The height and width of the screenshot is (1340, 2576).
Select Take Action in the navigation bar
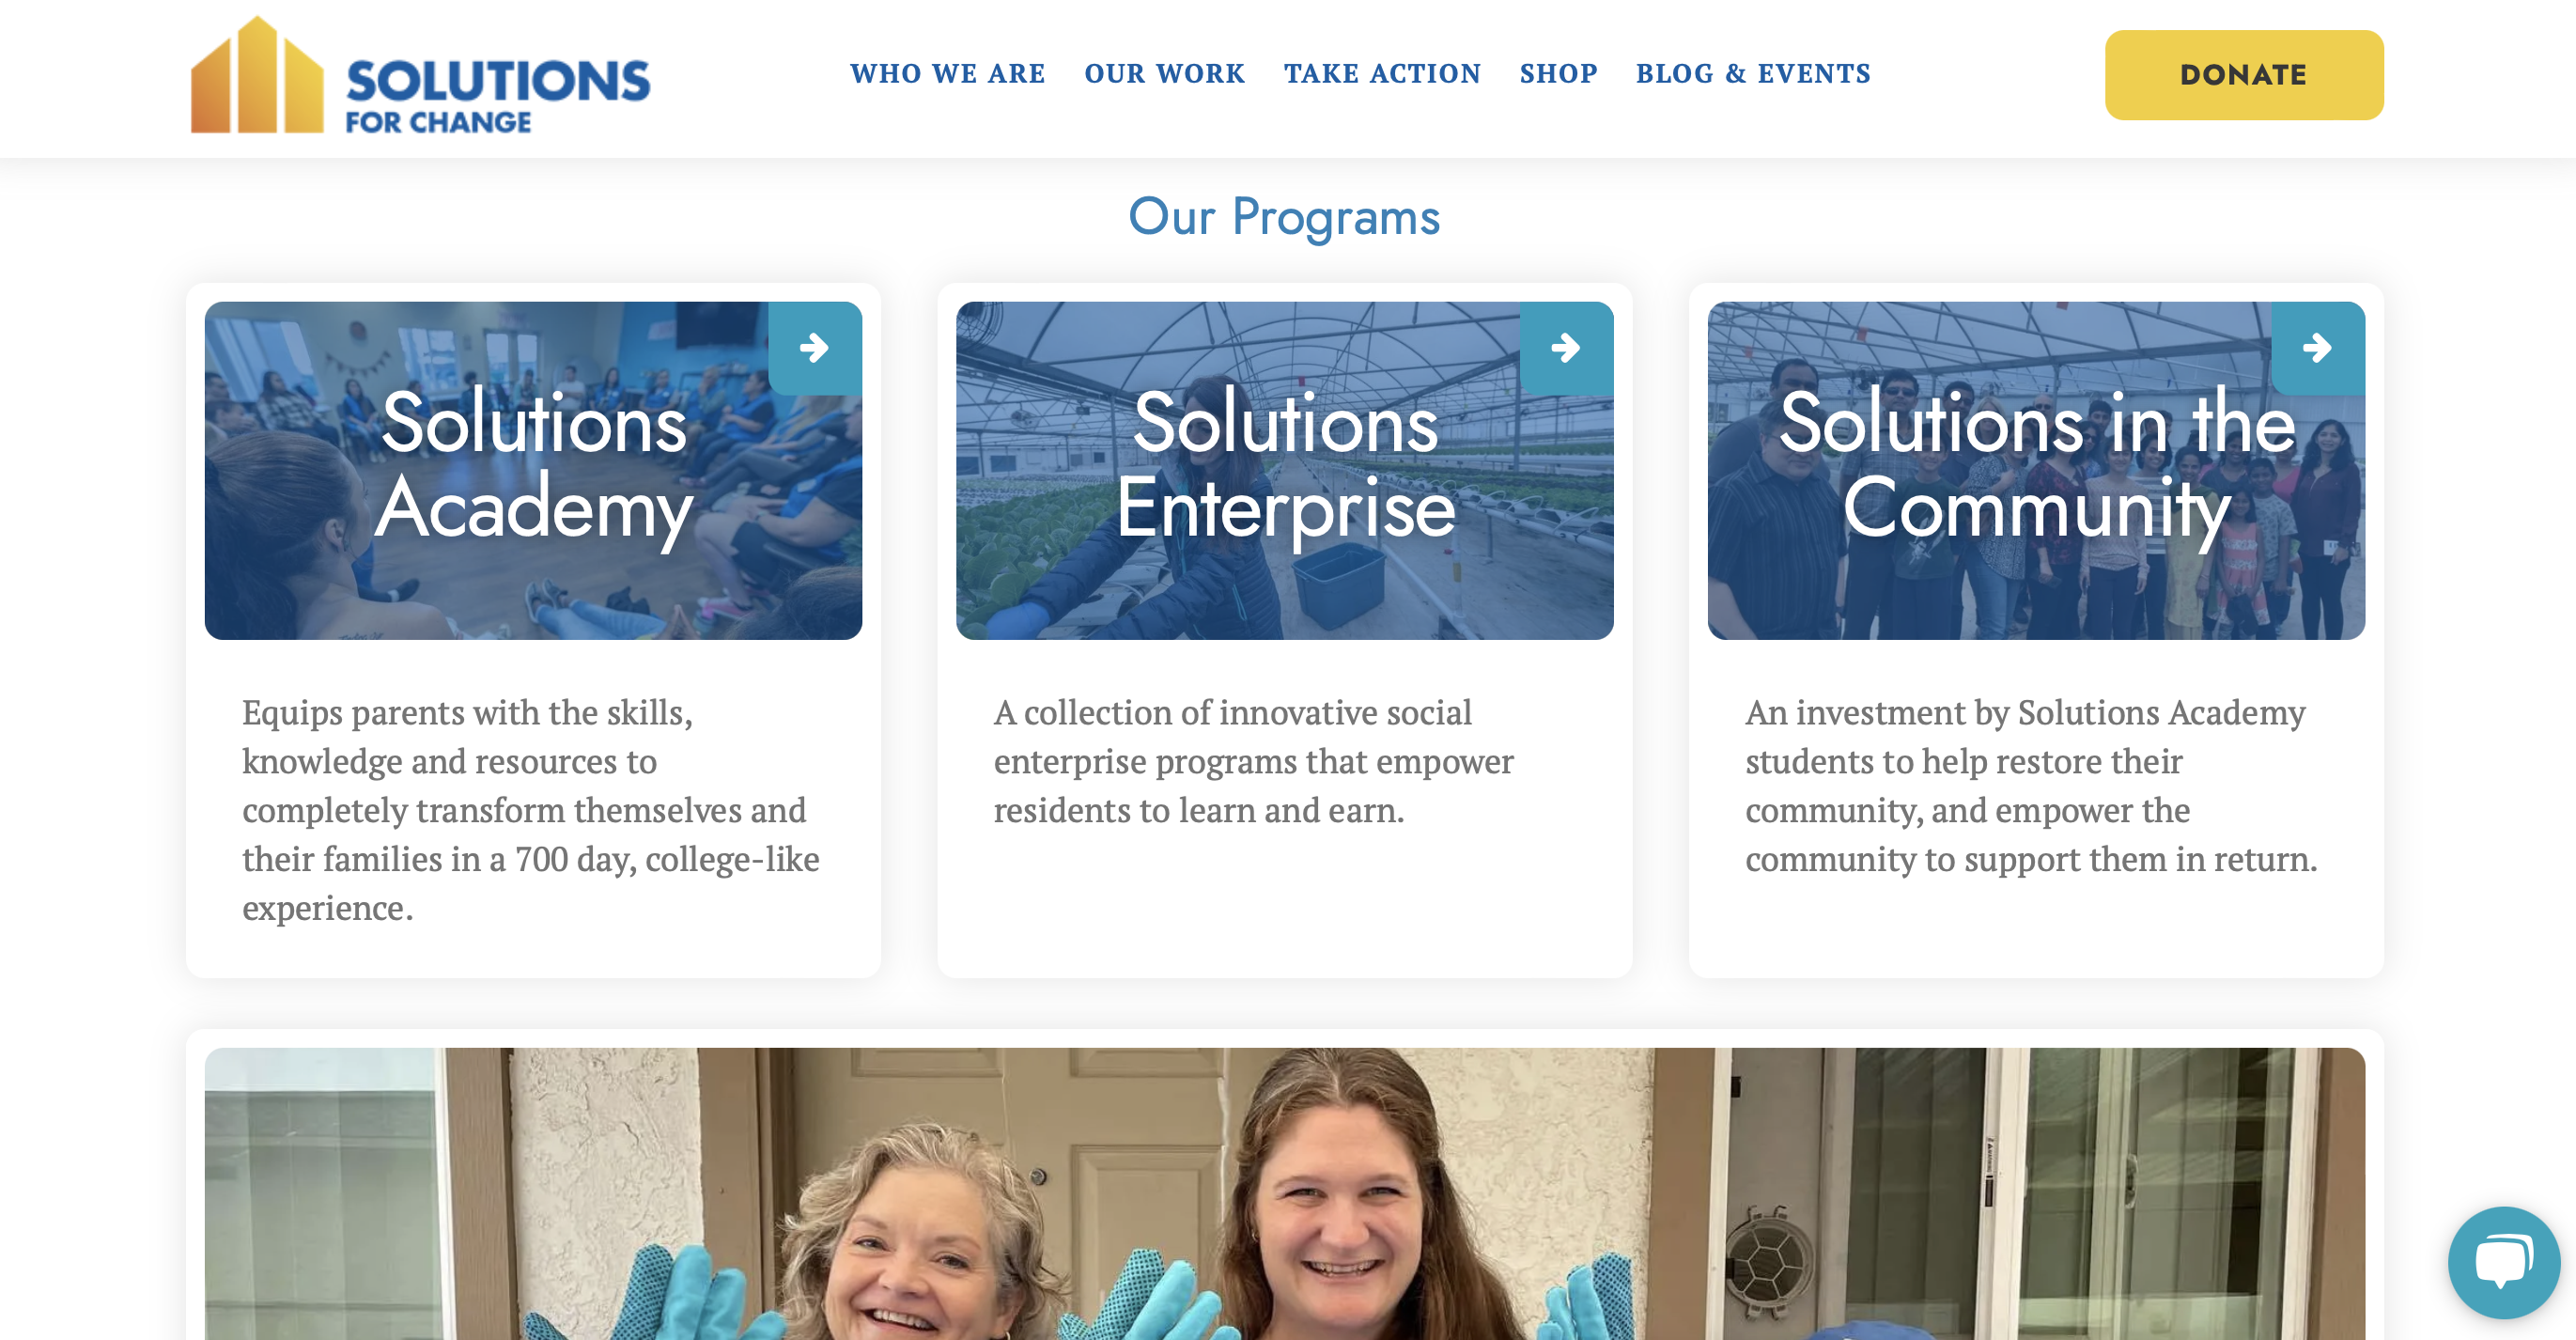1382,74
